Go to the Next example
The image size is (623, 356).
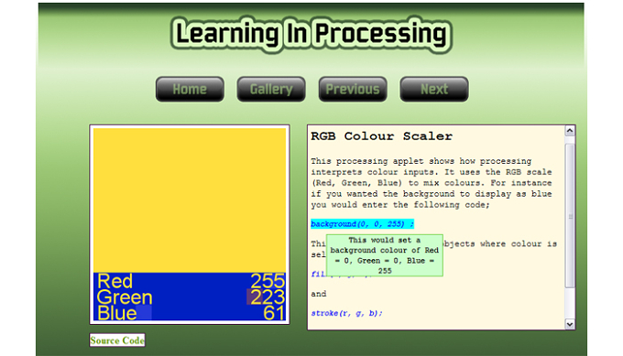pos(434,90)
